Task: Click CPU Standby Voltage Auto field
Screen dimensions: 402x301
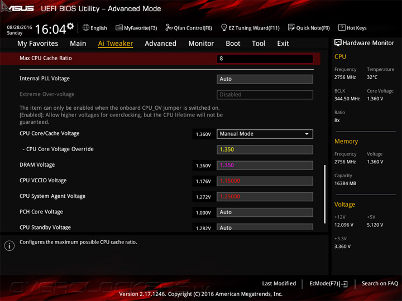Action: click(265, 227)
